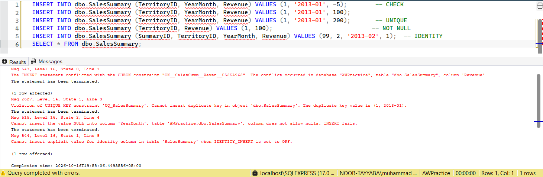
Task: Click line number 2 in the editor gutter
Action: (17, 12)
